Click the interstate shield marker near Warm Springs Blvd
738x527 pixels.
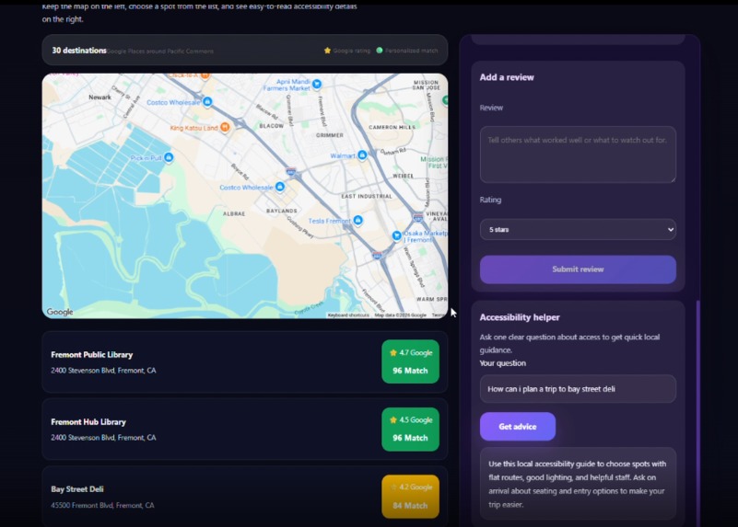click(x=377, y=255)
